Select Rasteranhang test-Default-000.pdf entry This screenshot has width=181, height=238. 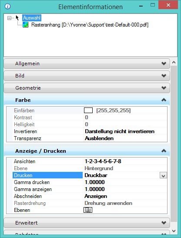click(90, 25)
